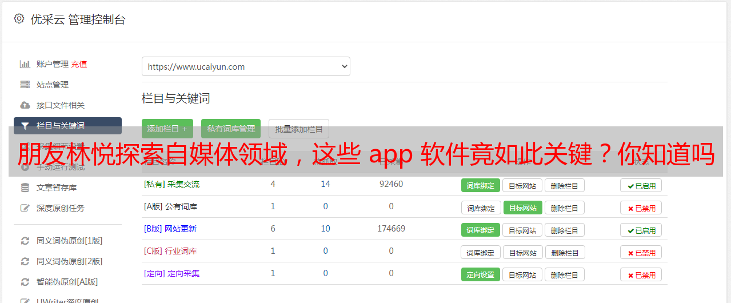
Task: Click 词库绑定 for 行业词库 row
Action: (x=481, y=252)
